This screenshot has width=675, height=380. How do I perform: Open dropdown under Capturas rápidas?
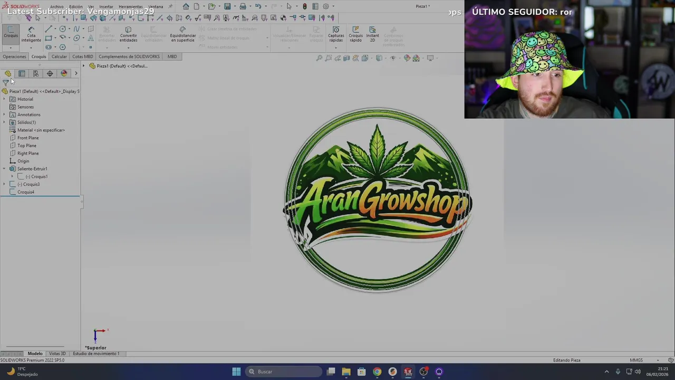pyautogui.click(x=336, y=48)
